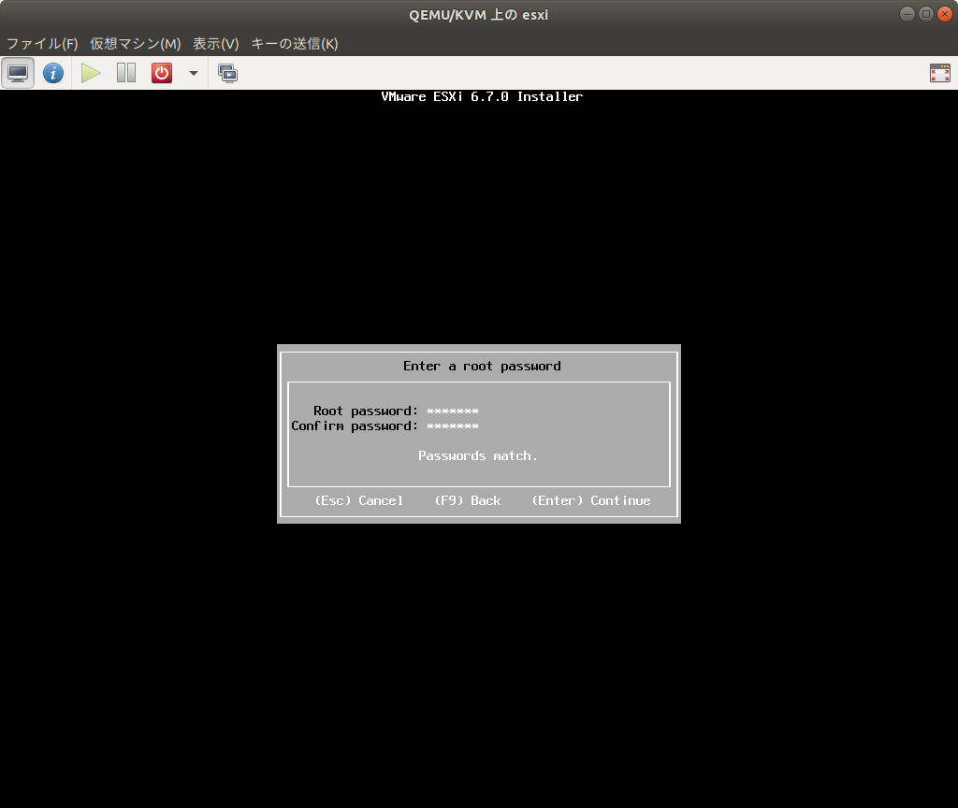Click (Enter) Continue in installer dialog
Viewport: 958px width, 808px height.
point(591,501)
